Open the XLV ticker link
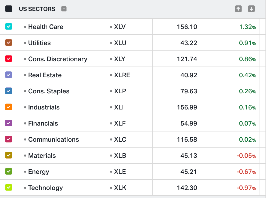The width and height of the screenshot is (266, 198). click(120, 27)
